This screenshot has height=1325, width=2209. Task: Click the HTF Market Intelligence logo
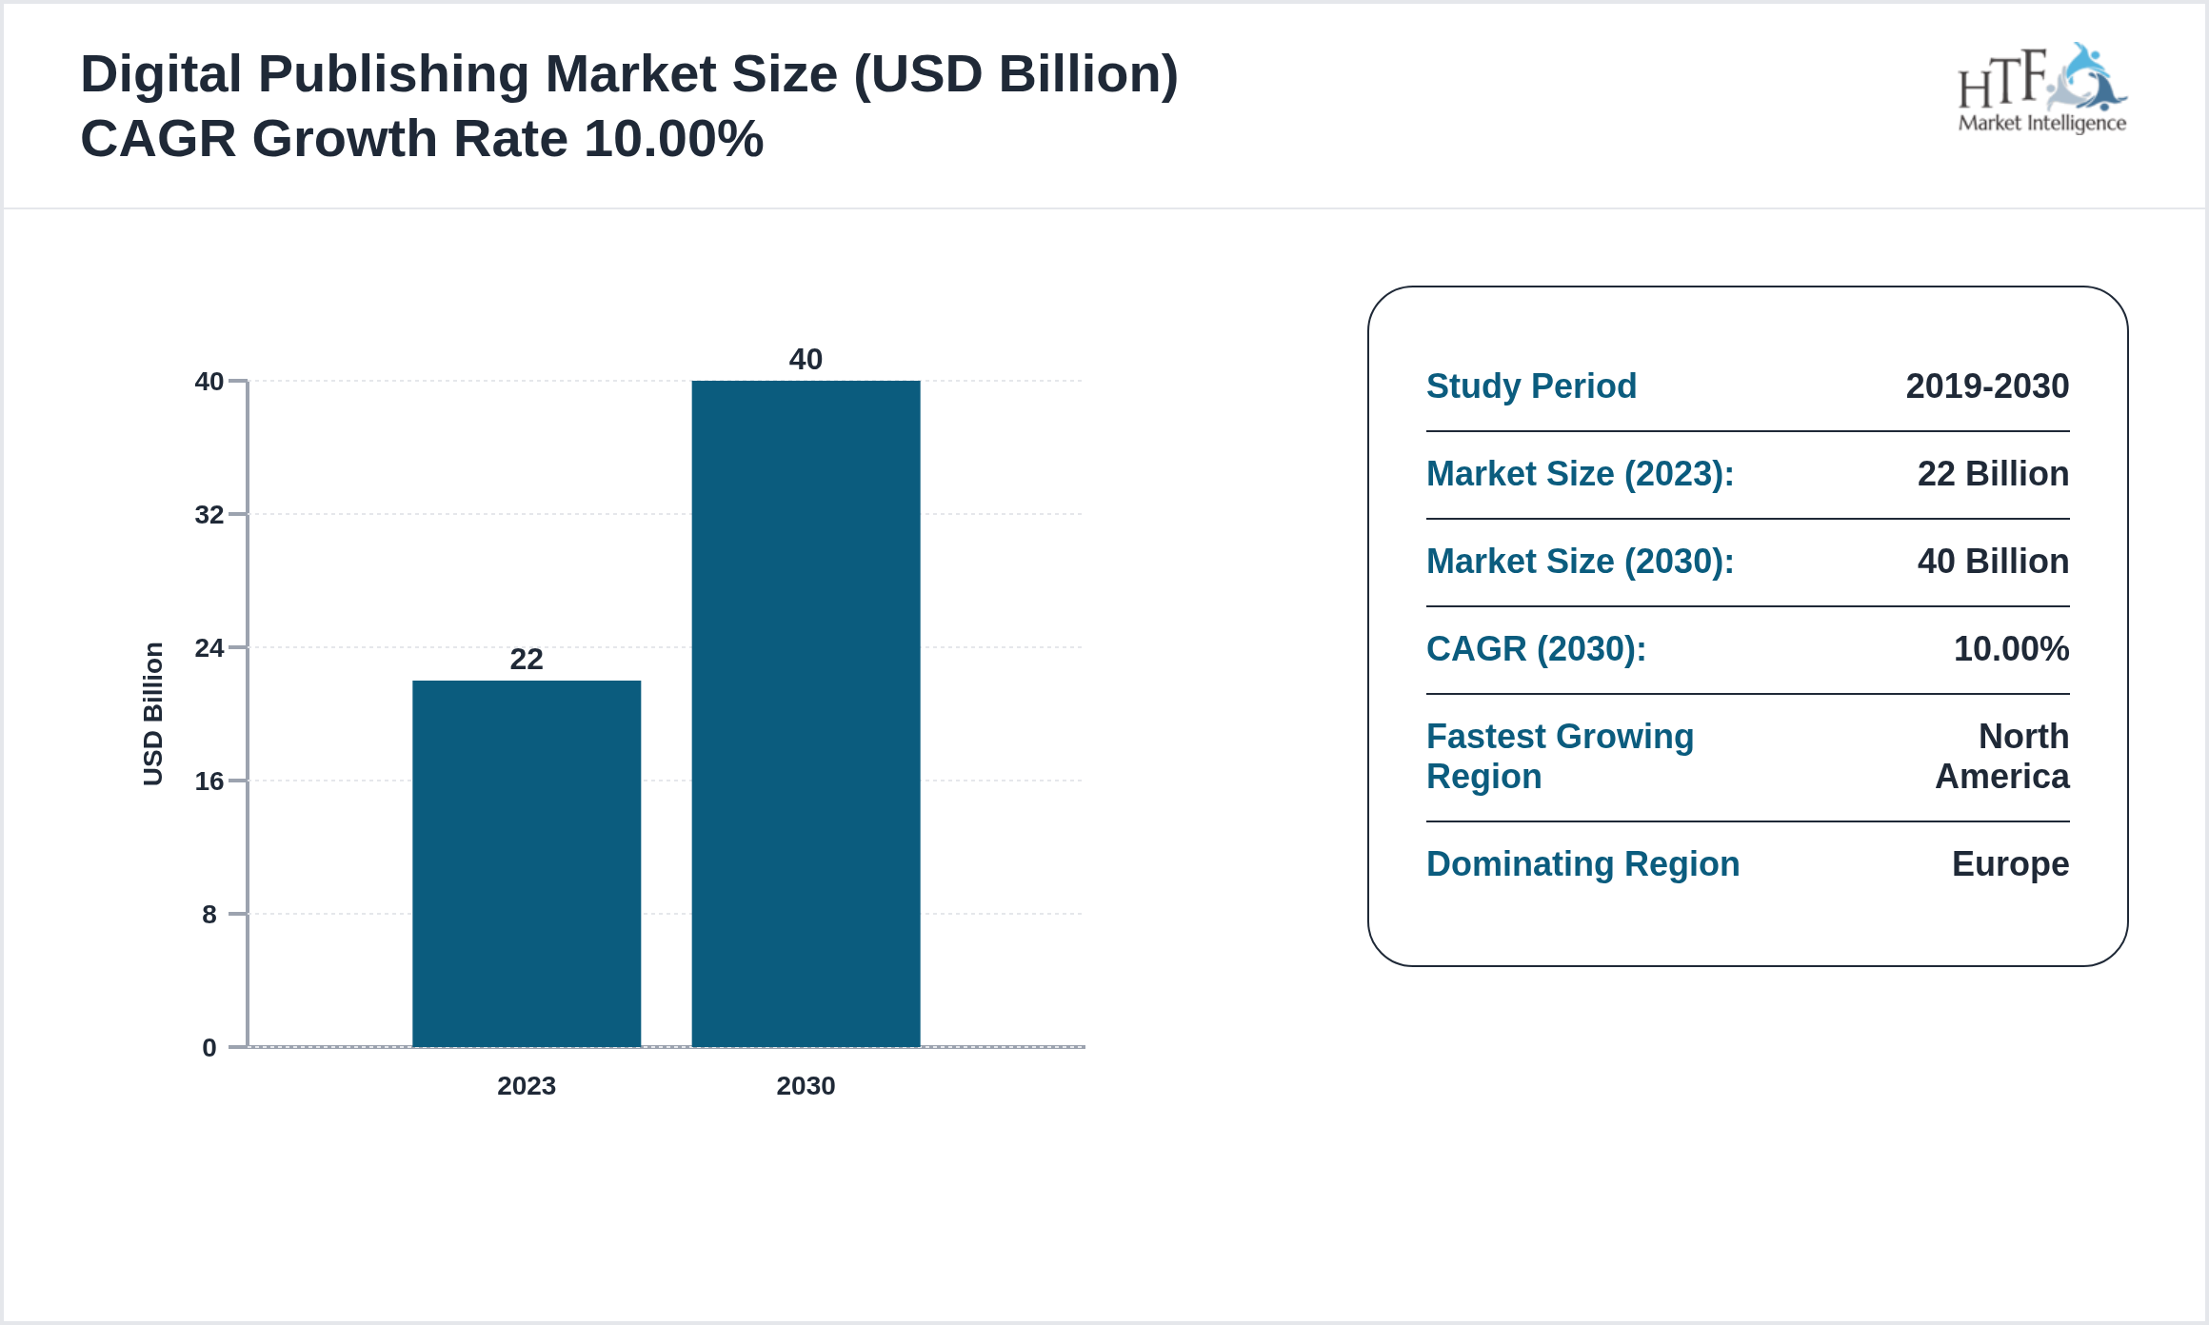coord(2042,90)
